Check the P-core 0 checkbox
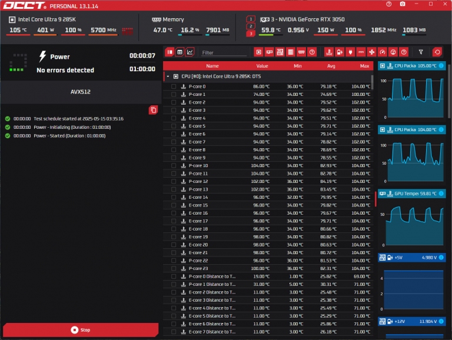Viewport: 452px width, 340px height. coord(174,86)
